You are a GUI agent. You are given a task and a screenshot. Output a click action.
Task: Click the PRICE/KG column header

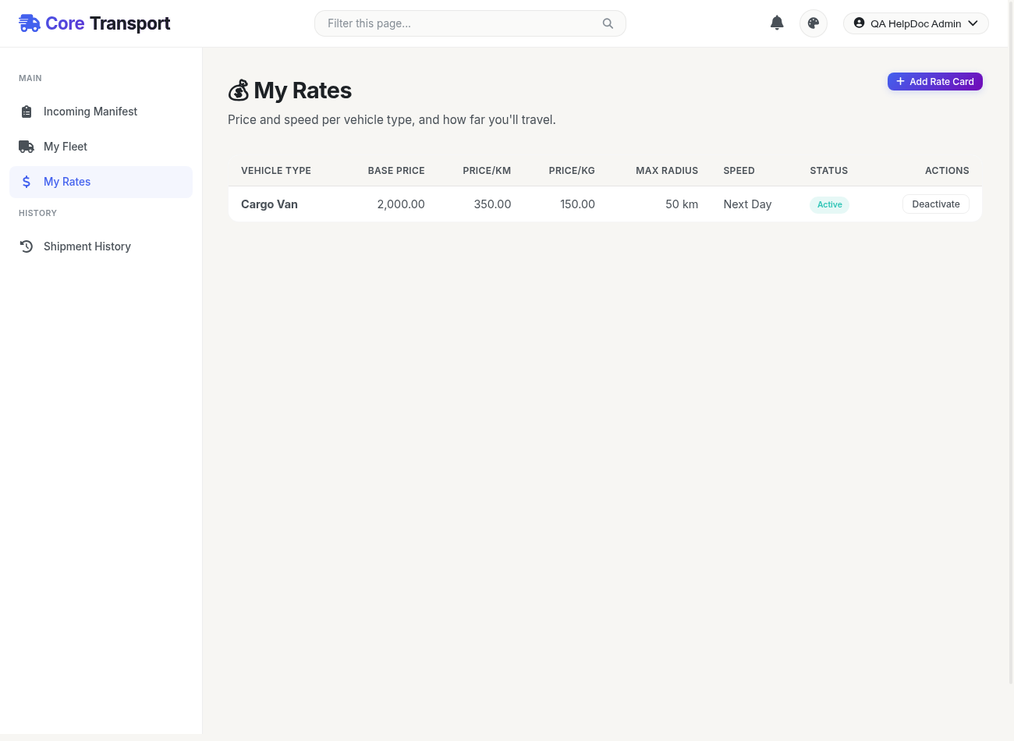[572, 171]
